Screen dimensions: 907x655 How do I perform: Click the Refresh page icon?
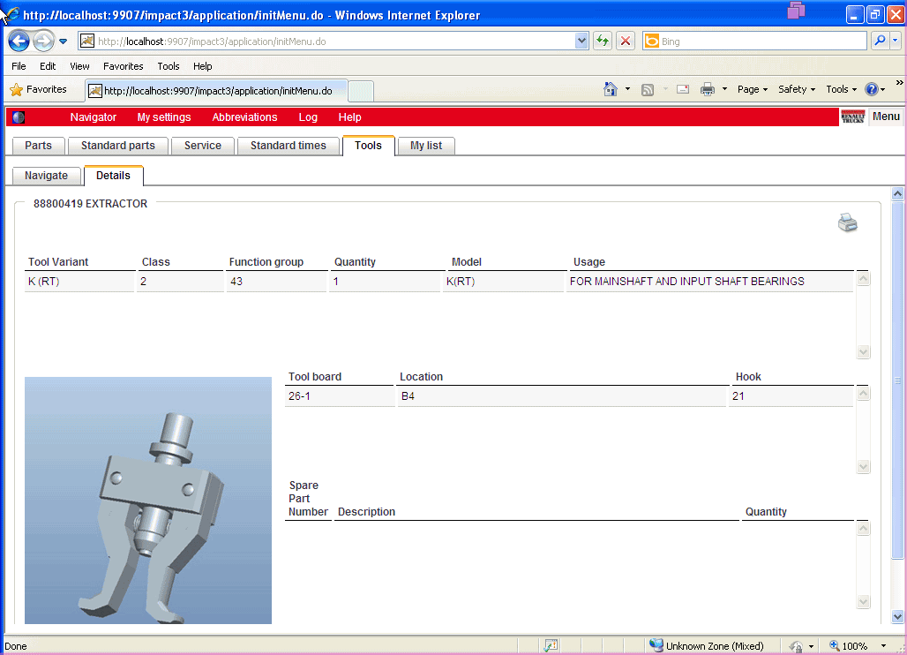pyautogui.click(x=603, y=41)
